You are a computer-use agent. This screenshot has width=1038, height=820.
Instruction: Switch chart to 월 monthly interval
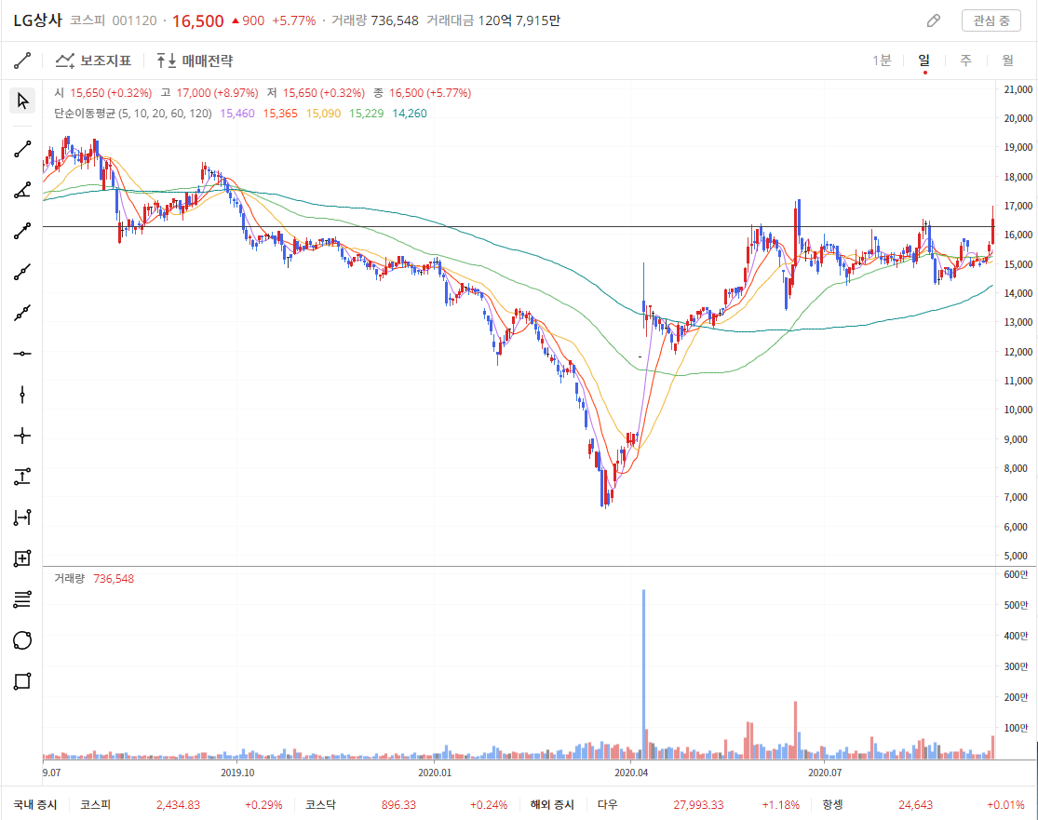click(x=1007, y=60)
